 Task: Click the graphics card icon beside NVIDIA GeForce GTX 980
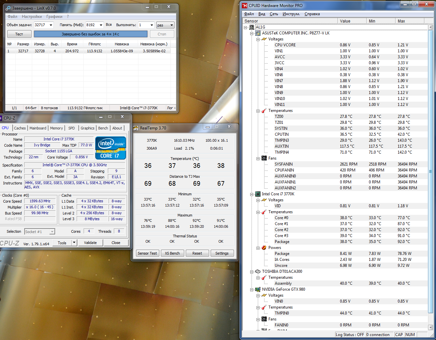pos(258,289)
